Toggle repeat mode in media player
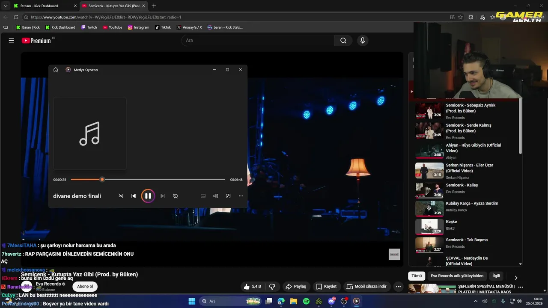 [x=175, y=196]
